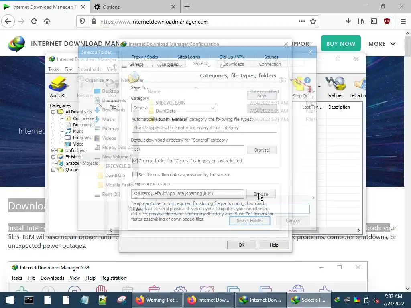The width and height of the screenshot is (411, 308).
Task: Click the BUY NOW button
Action: (x=341, y=43)
